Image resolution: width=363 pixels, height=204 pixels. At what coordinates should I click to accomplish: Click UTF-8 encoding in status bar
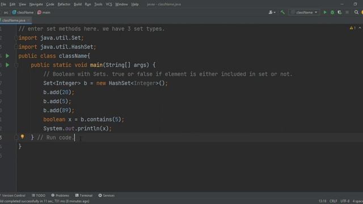tap(345, 201)
